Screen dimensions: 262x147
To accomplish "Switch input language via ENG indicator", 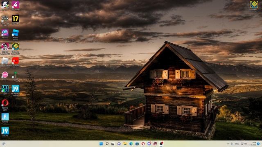I will pyautogui.click(x=237, y=144).
